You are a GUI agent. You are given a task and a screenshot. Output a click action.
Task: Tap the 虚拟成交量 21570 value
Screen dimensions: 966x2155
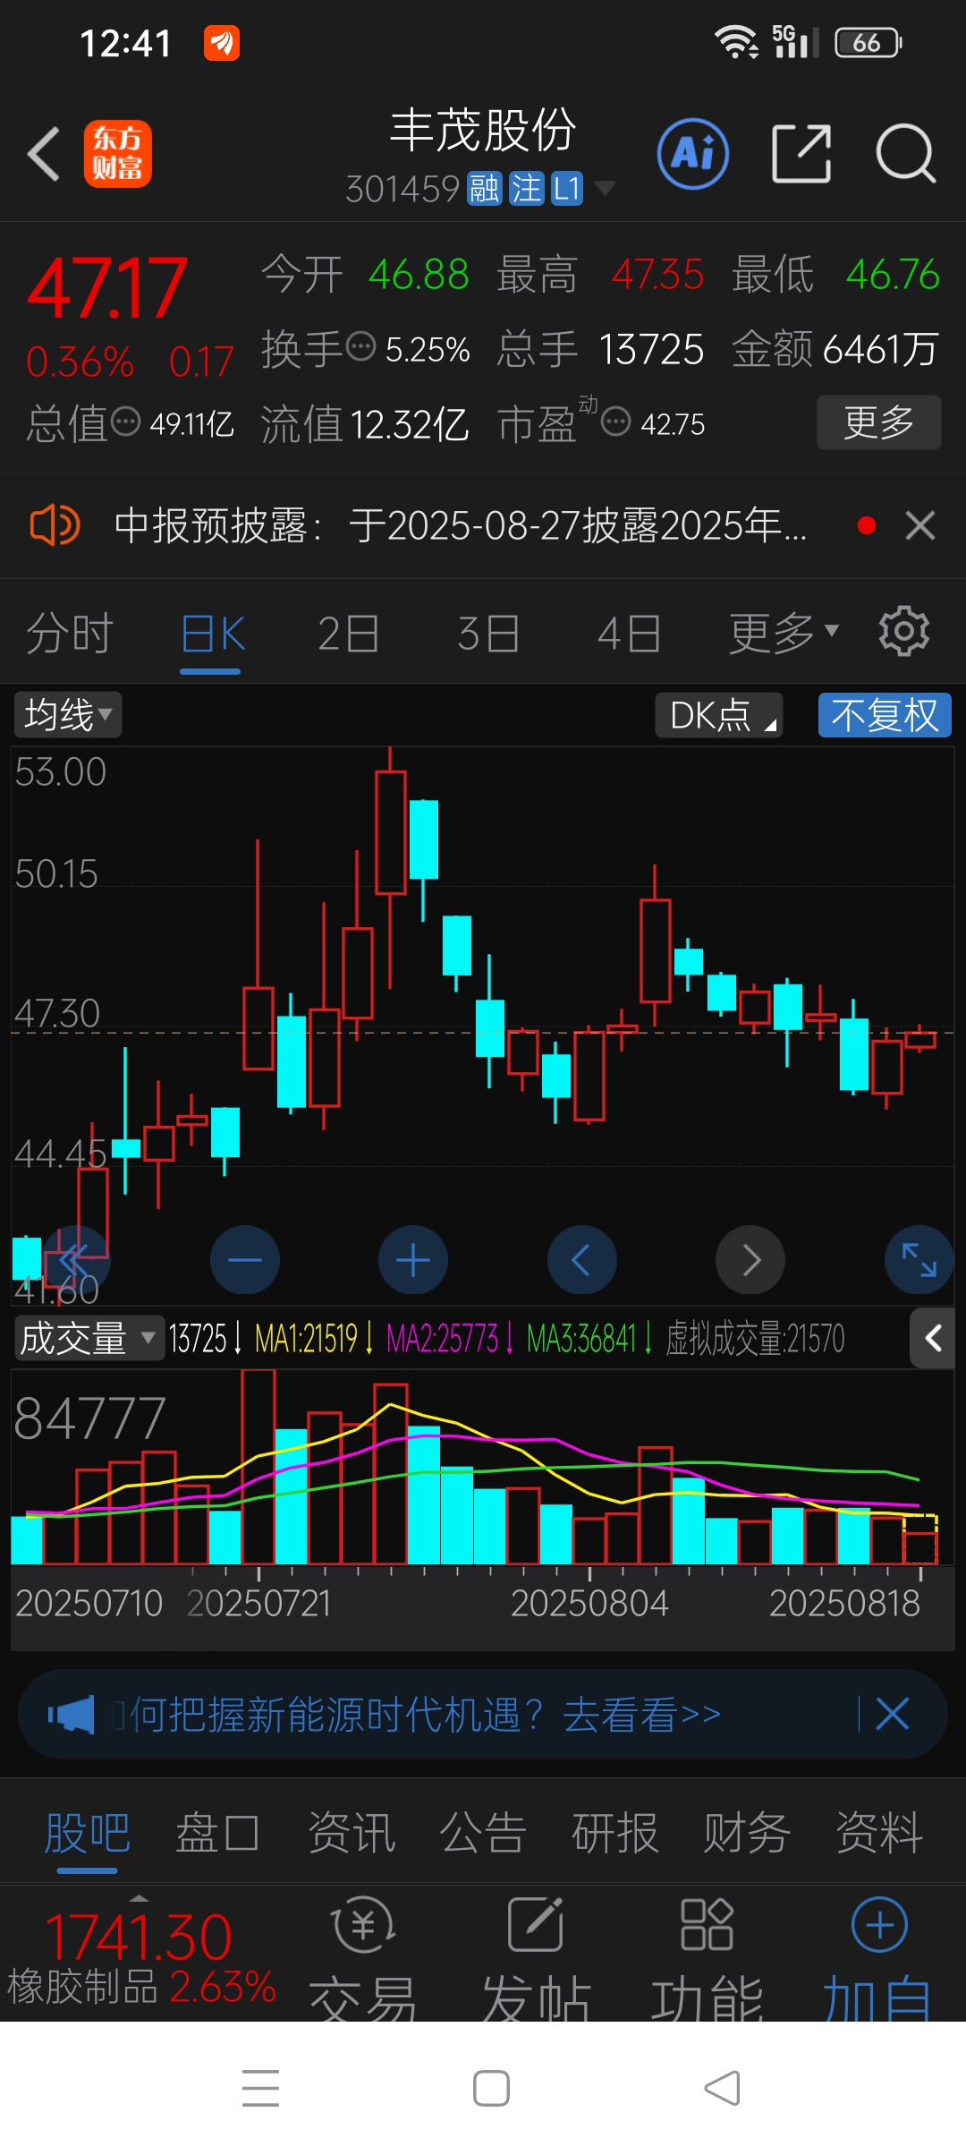click(755, 1339)
